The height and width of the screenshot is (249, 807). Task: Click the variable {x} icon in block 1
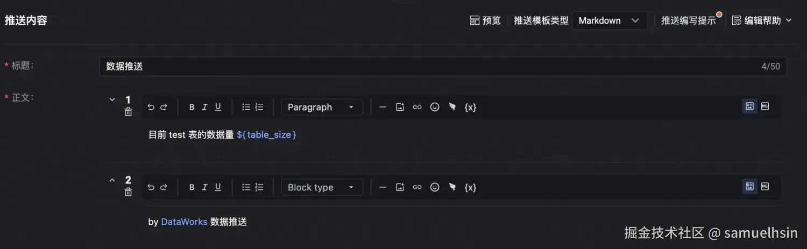pyautogui.click(x=470, y=107)
